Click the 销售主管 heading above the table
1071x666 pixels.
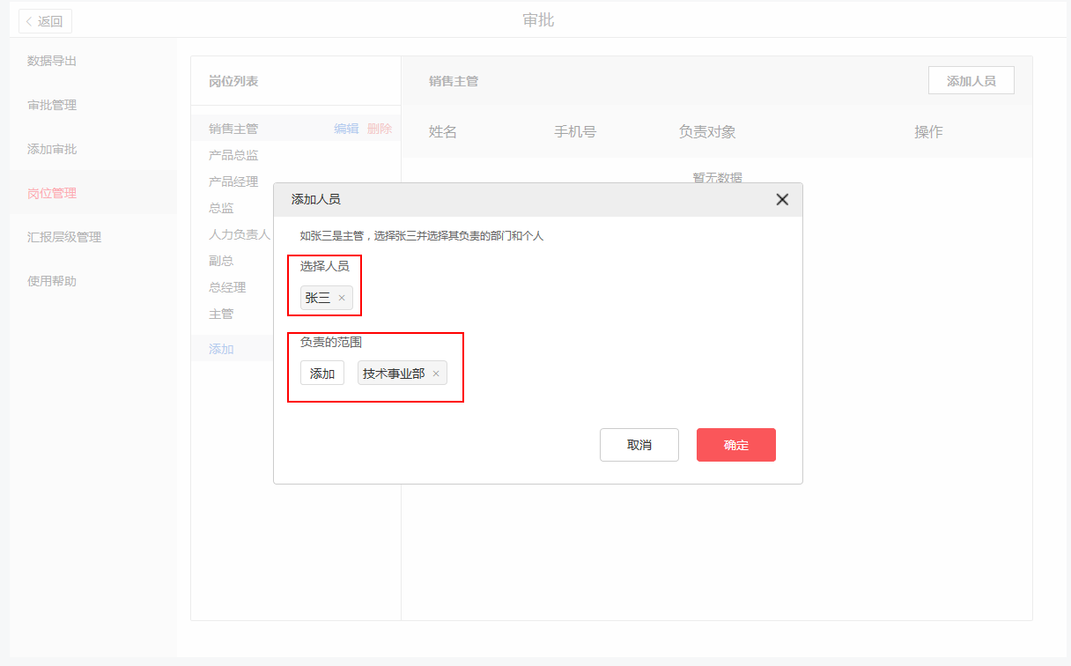(x=454, y=81)
